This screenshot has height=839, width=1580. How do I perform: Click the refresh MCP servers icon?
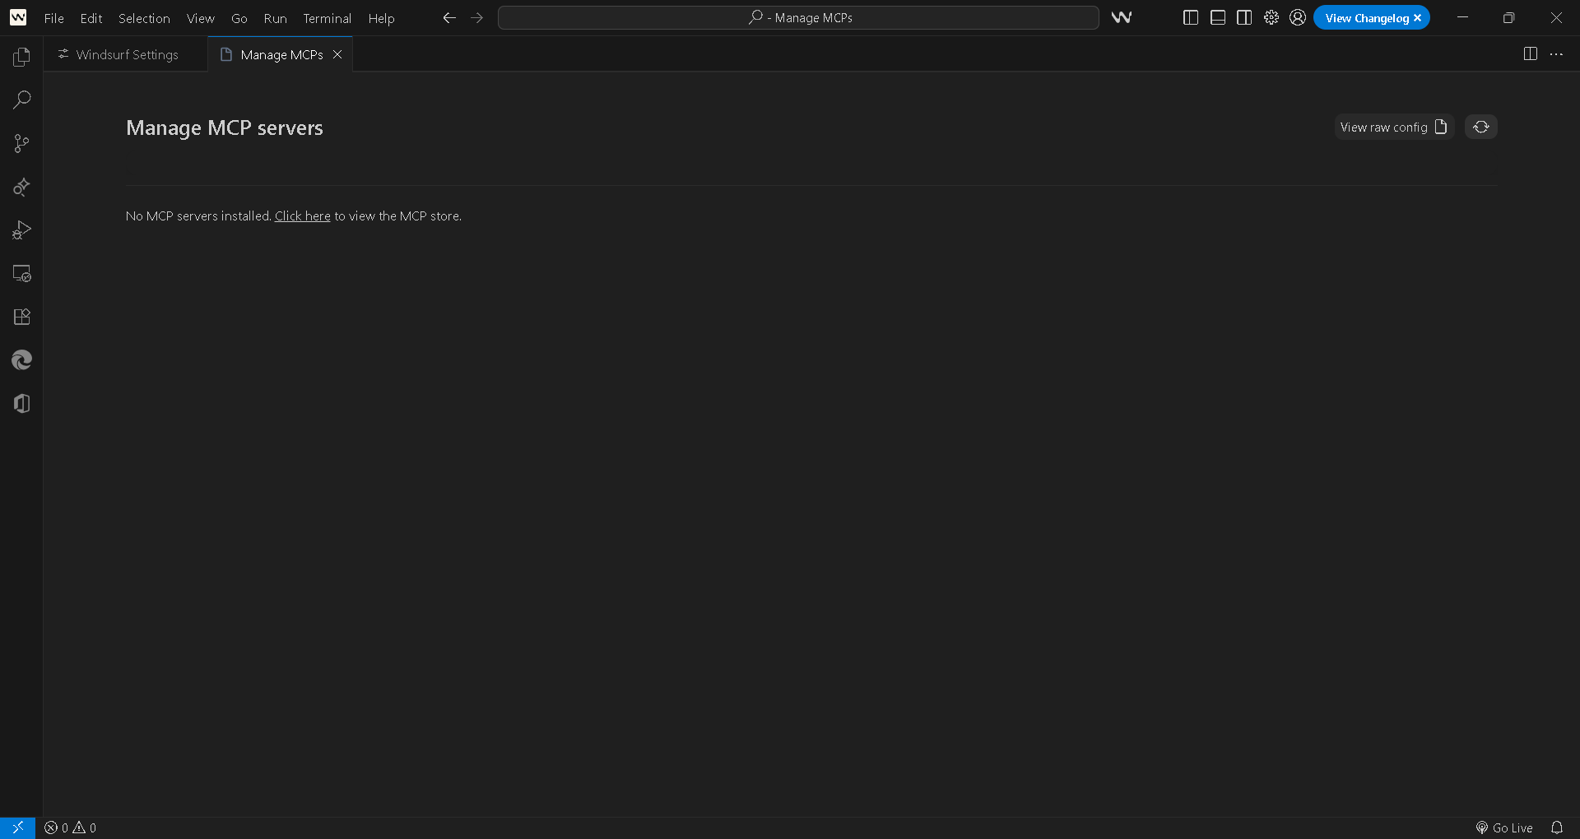[1480, 127]
